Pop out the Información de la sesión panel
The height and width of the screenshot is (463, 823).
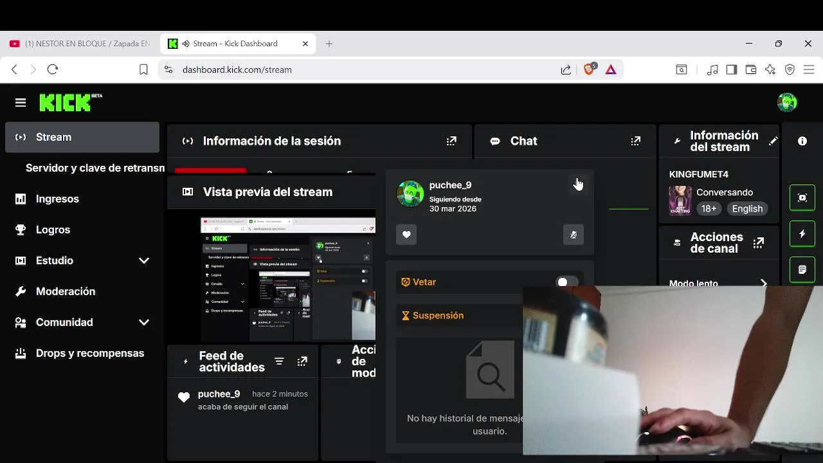pos(451,141)
